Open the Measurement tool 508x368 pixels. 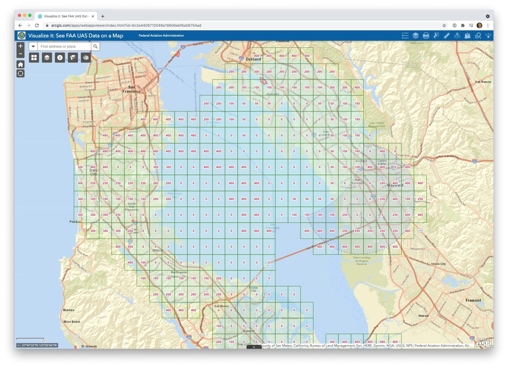click(x=447, y=36)
